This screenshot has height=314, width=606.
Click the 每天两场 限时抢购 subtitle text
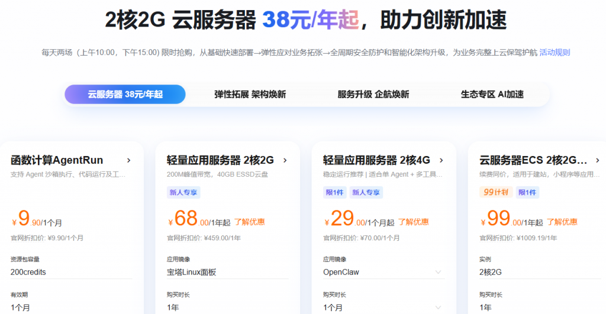click(x=290, y=53)
